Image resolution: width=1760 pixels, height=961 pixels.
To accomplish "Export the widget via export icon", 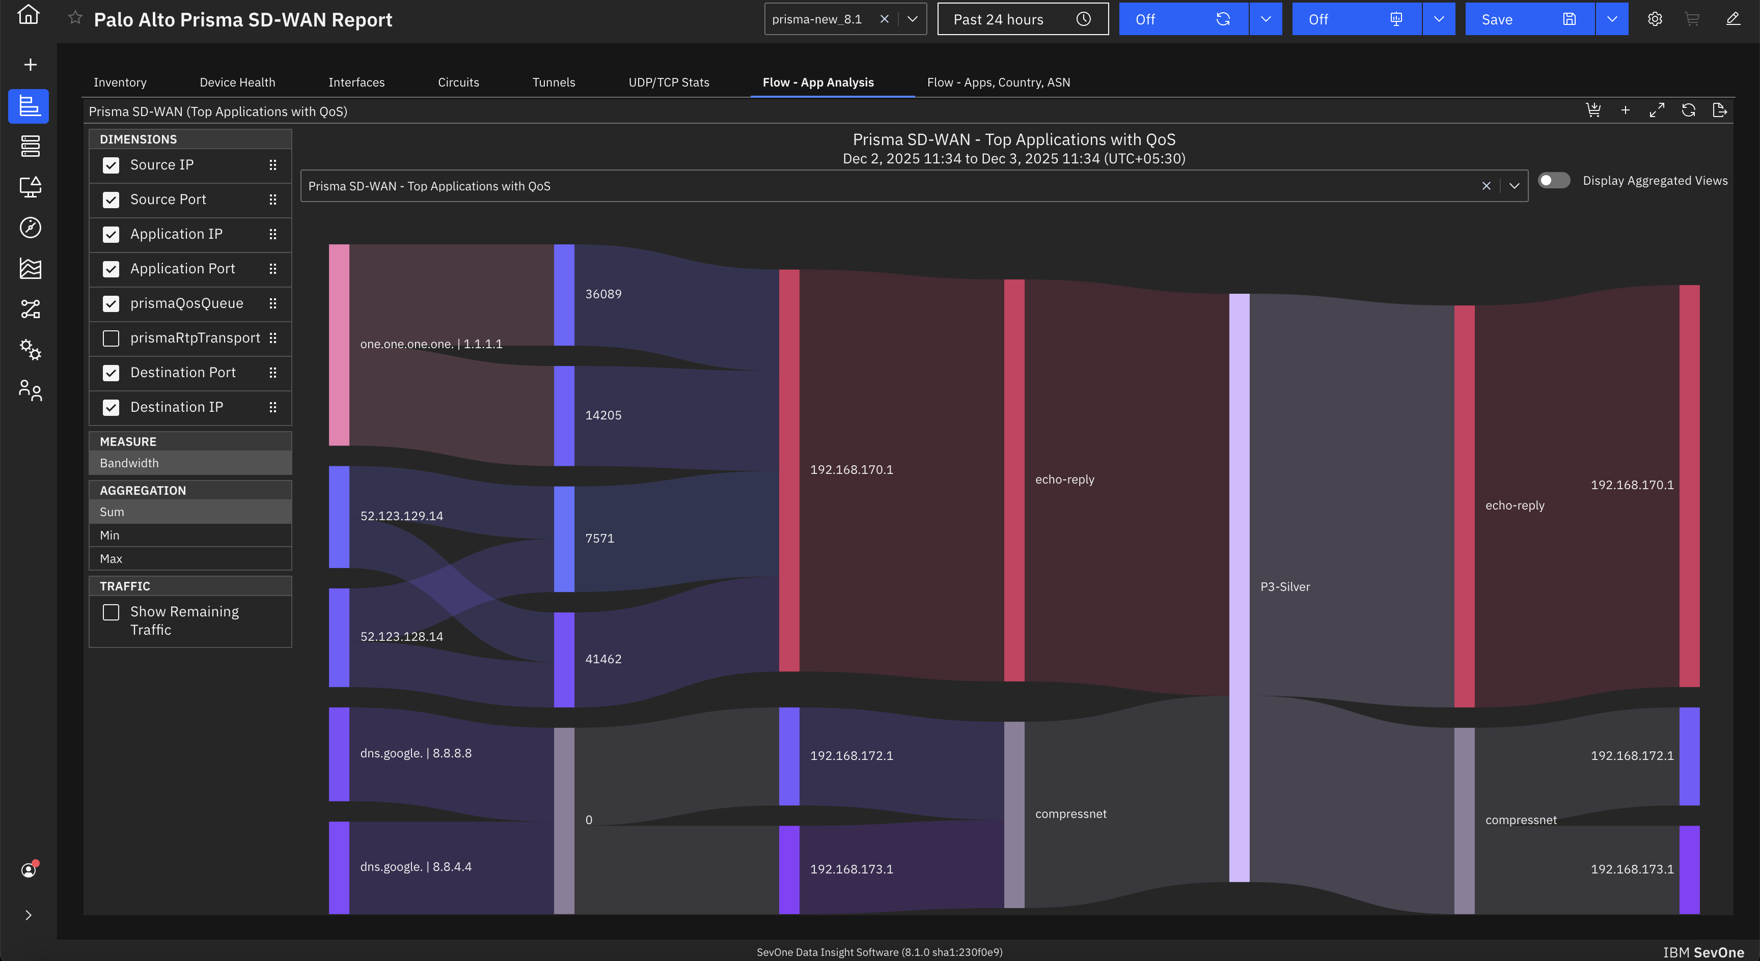I will [x=1720, y=110].
